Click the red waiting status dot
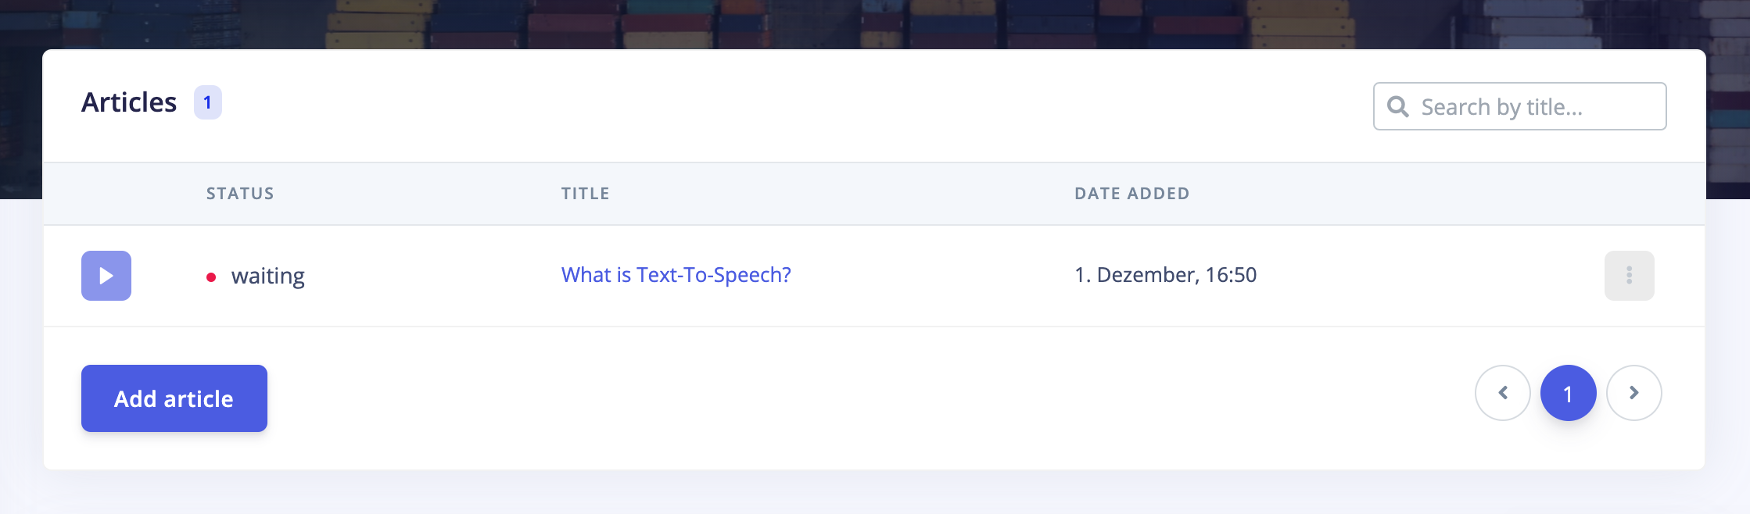The height and width of the screenshot is (514, 1750). [211, 277]
